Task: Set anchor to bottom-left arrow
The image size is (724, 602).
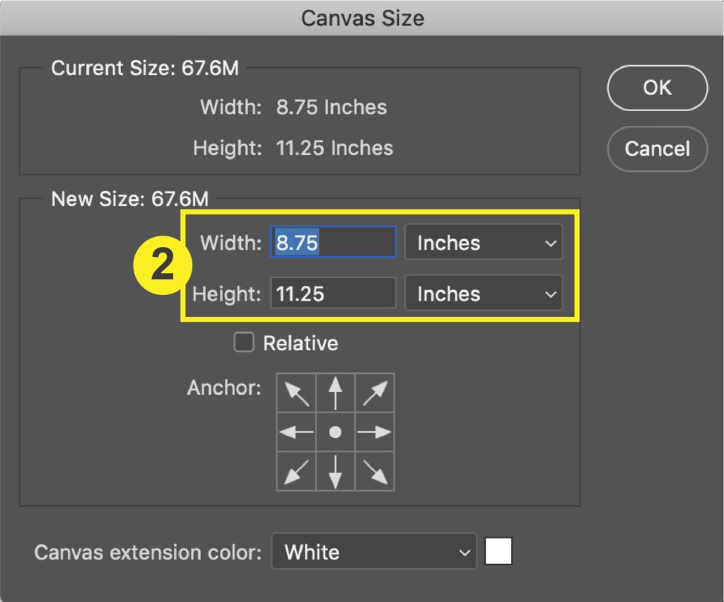Action: 296,471
